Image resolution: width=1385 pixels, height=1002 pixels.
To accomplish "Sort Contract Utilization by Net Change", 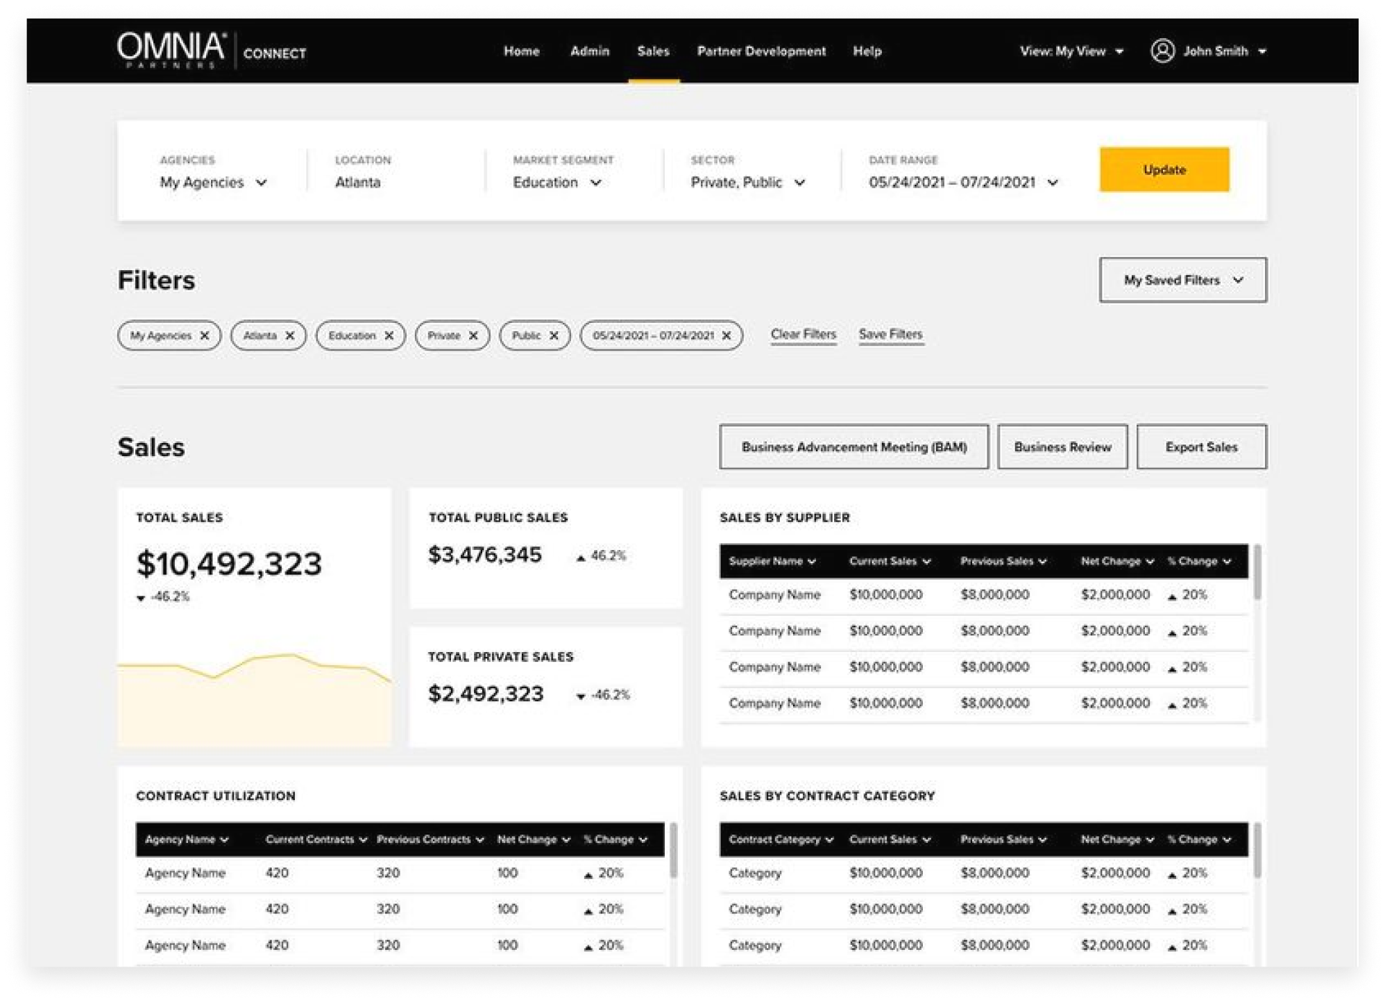I will (534, 840).
